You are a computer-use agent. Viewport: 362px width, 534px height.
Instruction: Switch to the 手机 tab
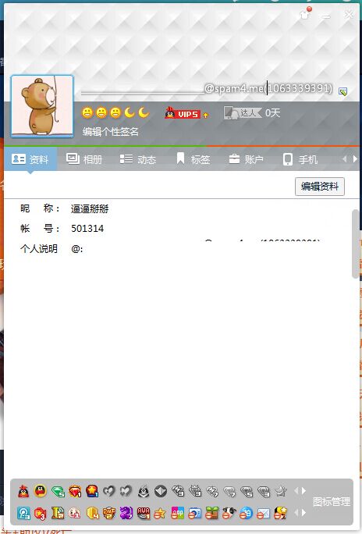pyautogui.click(x=300, y=159)
